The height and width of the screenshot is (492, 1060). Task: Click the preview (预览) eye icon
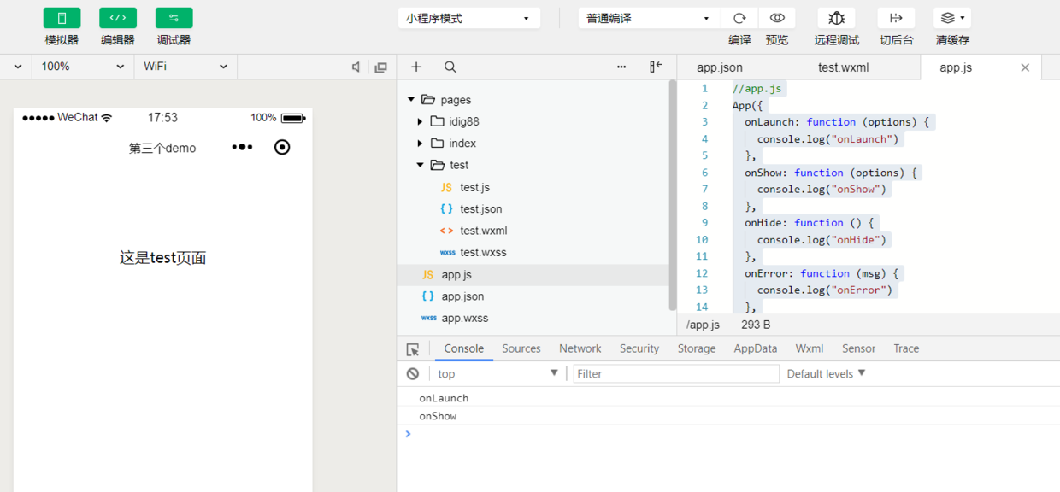coord(777,18)
